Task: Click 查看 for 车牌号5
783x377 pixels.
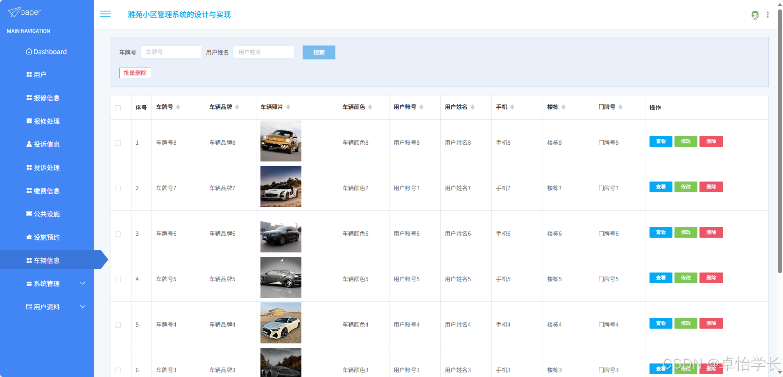Action: [661, 278]
